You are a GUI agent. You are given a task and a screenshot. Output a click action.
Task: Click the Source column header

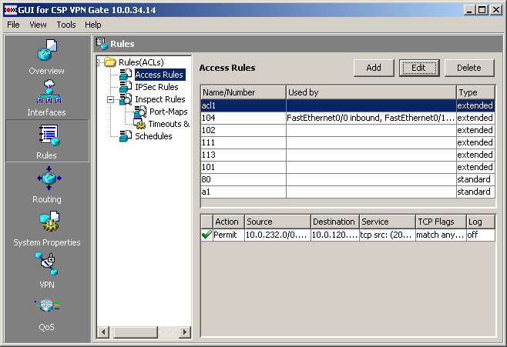(x=277, y=222)
